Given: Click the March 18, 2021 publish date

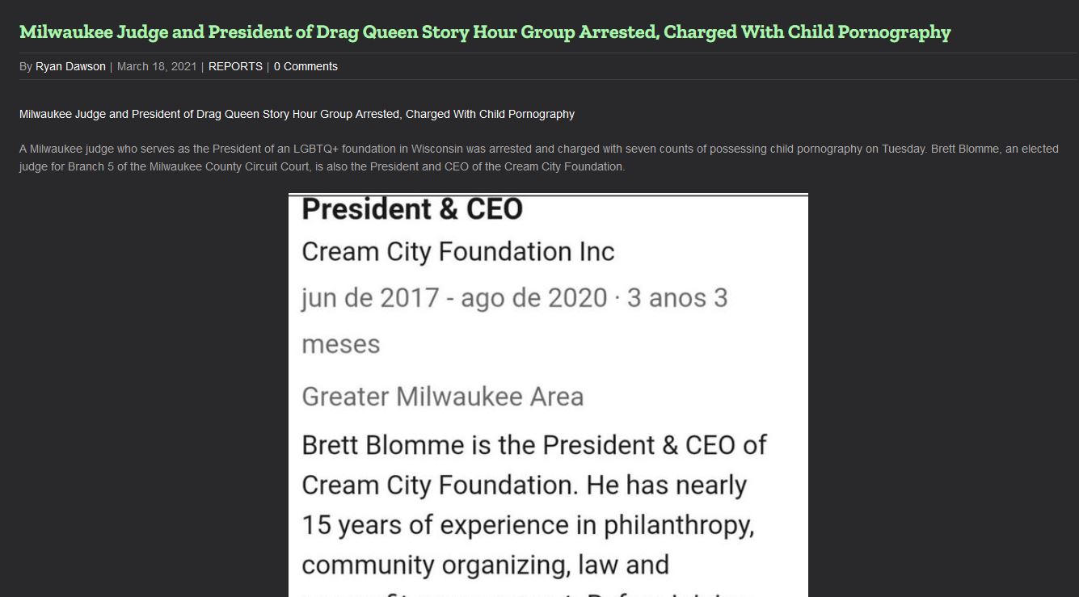Looking at the screenshot, I should pos(157,66).
